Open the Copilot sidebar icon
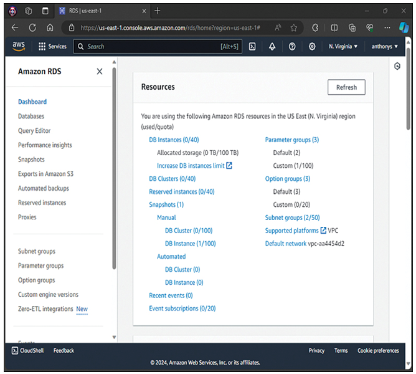416x374 pixels. (x=404, y=27)
